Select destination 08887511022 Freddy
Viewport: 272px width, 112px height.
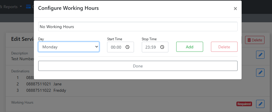coord(41,90)
